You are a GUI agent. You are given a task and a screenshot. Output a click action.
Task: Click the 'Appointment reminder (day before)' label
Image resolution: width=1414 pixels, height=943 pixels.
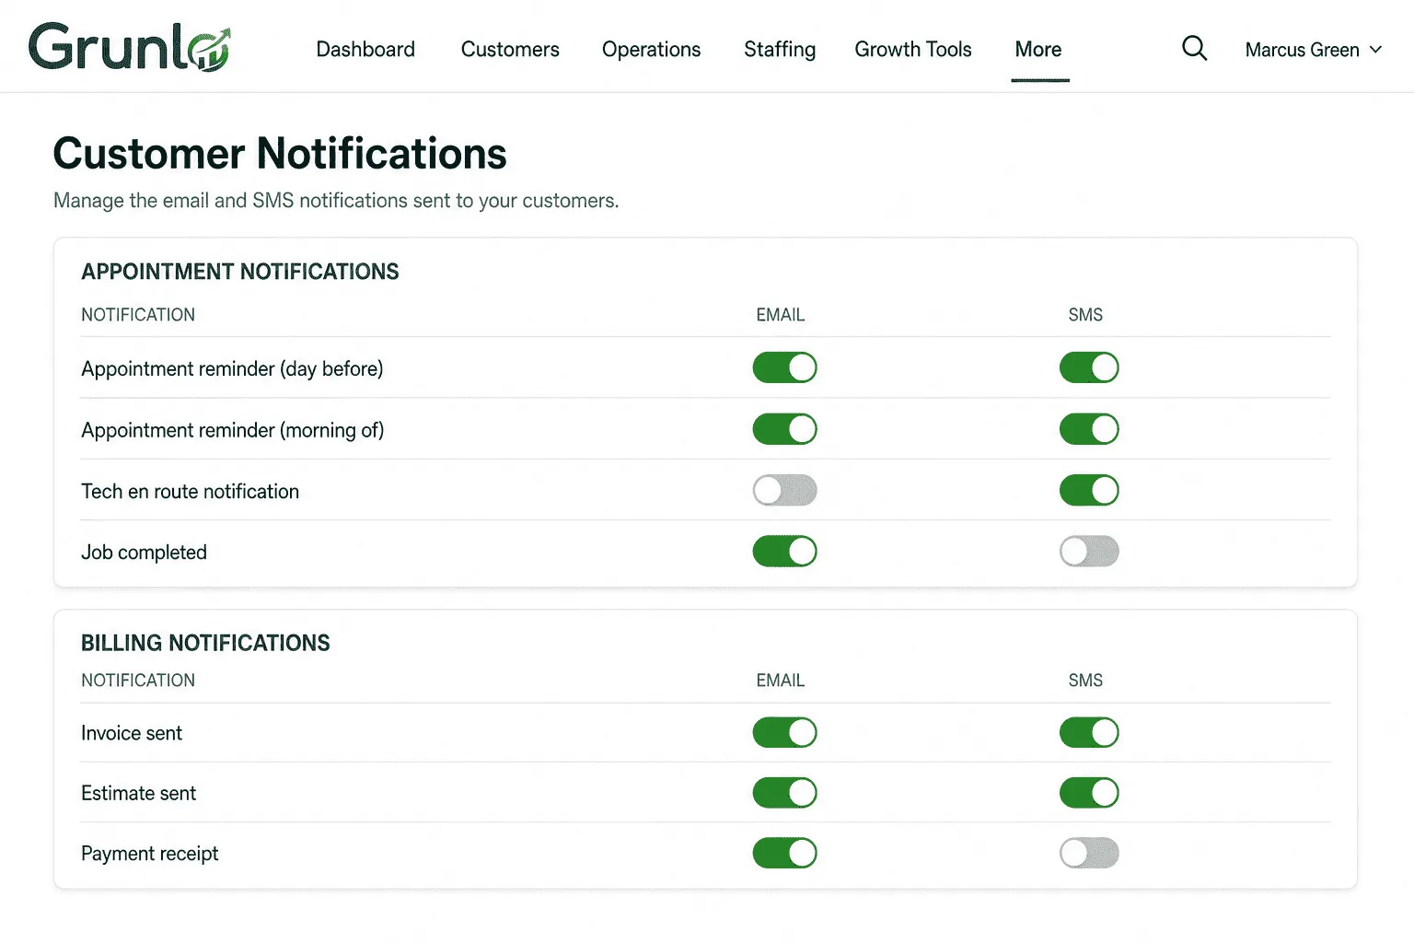[232, 369]
